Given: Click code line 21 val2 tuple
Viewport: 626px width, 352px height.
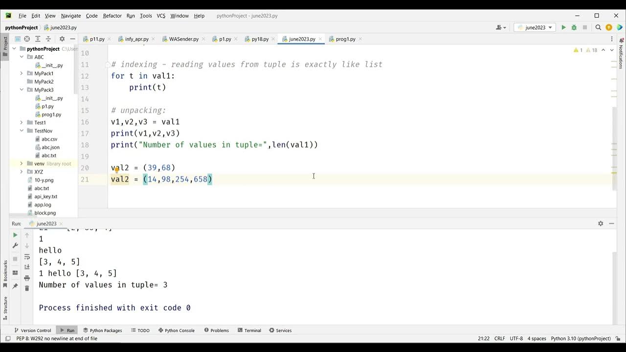Looking at the screenshot, I should pos(162,179).
